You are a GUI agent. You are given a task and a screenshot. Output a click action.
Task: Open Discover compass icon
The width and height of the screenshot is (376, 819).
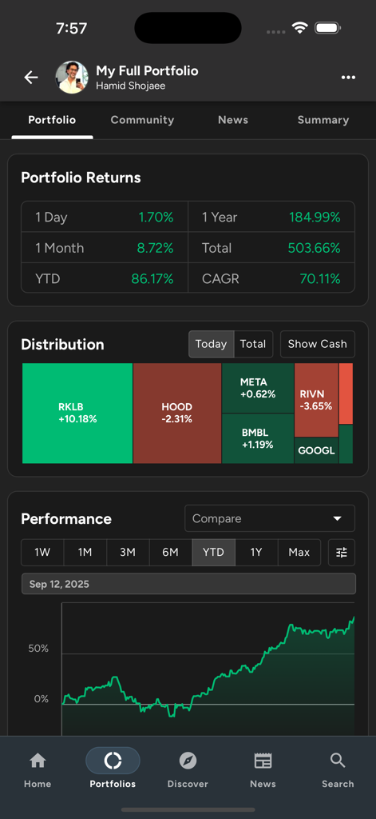[188, 761]
